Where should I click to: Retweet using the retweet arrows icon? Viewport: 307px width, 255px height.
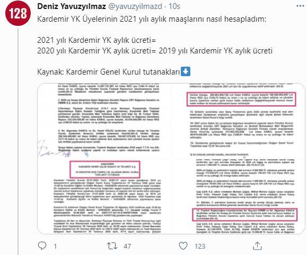pos(112,246)
